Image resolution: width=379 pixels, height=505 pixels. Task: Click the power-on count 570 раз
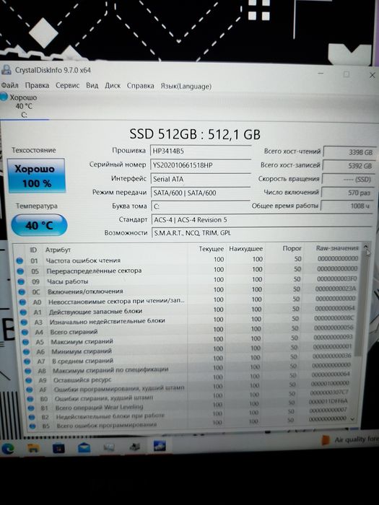coord(347,193)
